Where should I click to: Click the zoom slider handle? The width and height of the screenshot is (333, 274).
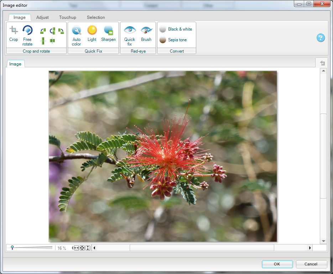tap(12, 247)
